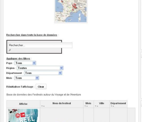142x122 pixels.
Task: Open the festivals map thumbnail
Action: coord(71,11)
